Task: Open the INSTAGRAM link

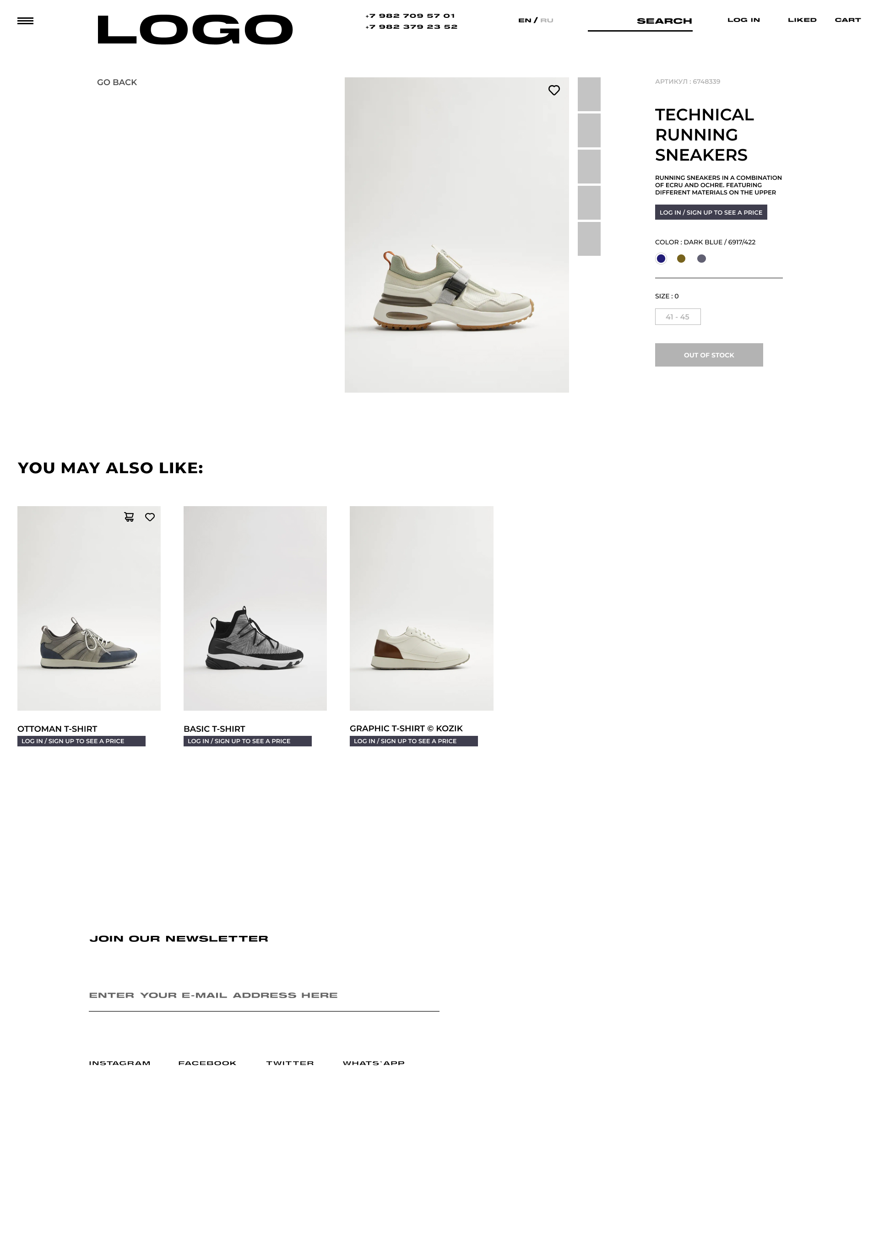Action: [x=119, y=1063]
